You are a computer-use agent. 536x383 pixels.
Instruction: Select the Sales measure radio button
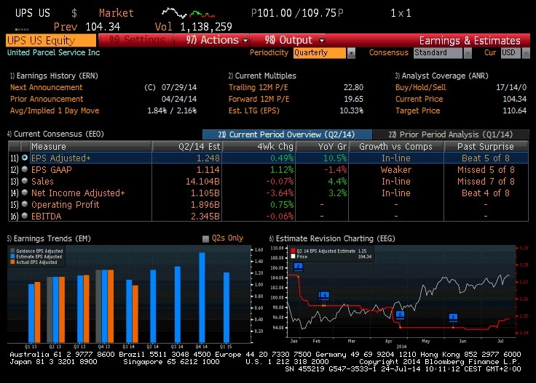[25, 181]
